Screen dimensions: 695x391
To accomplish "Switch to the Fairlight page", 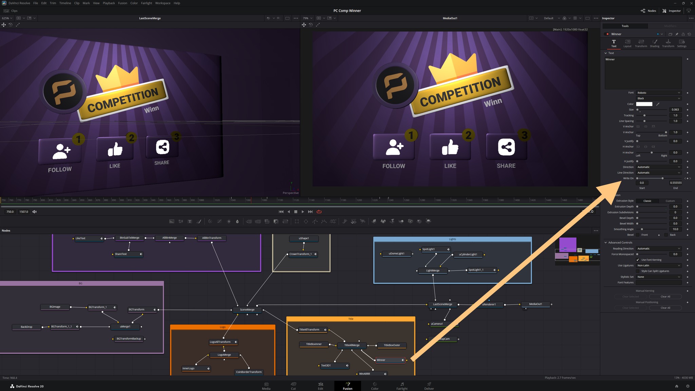I will (402, 386).
